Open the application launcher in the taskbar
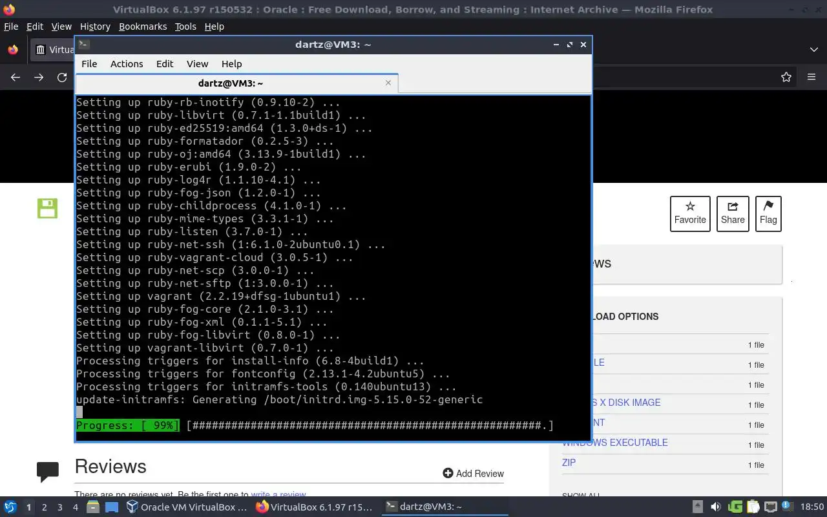 click(x=10, y=507)
